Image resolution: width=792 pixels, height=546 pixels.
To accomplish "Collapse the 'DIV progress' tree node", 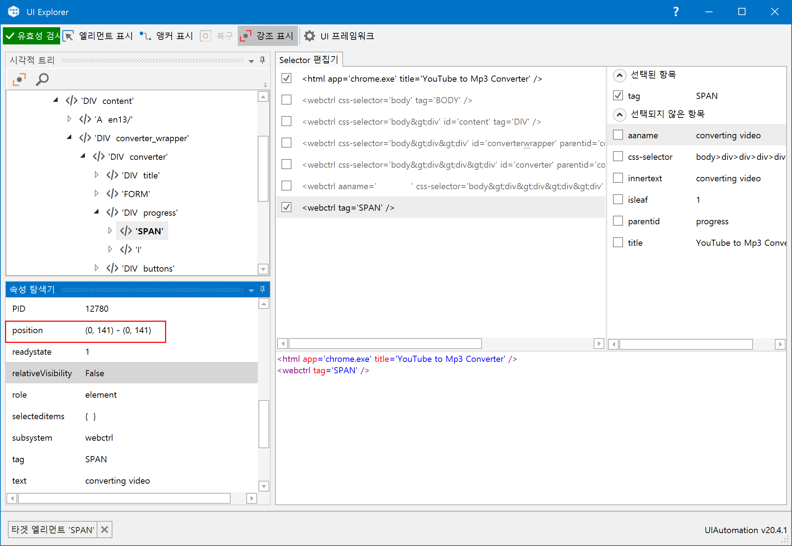I will coord(96,212).
